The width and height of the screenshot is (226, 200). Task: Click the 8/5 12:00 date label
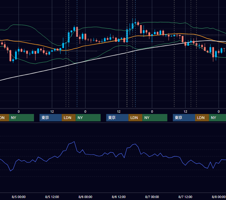[x=52, y=197]
